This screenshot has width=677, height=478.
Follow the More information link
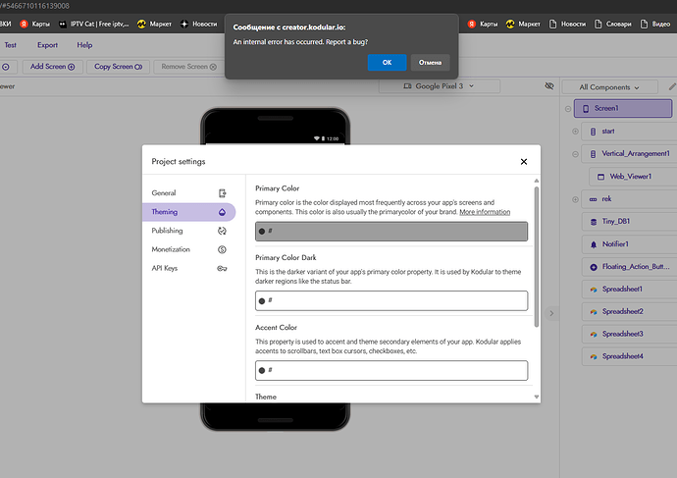(485, 212)
